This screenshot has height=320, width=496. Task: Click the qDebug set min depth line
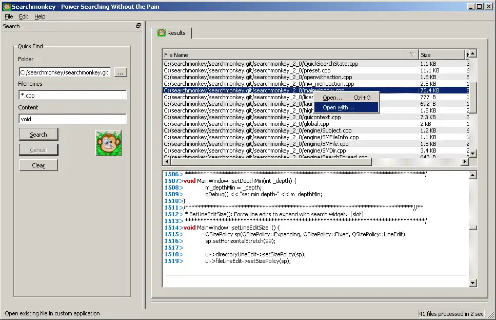[264, 194]
